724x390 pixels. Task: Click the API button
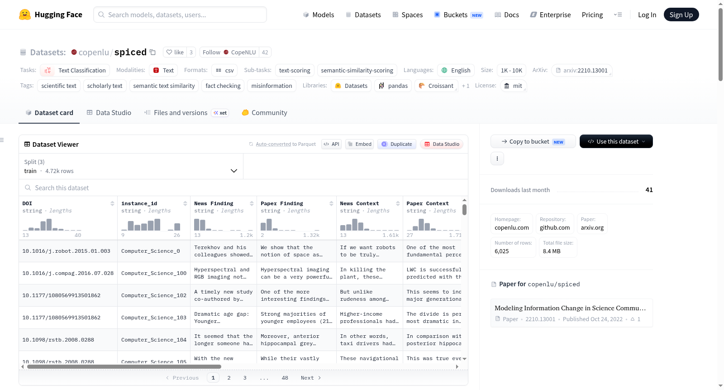331,144
